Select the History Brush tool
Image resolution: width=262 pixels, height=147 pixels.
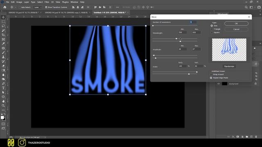coord(3,61)
